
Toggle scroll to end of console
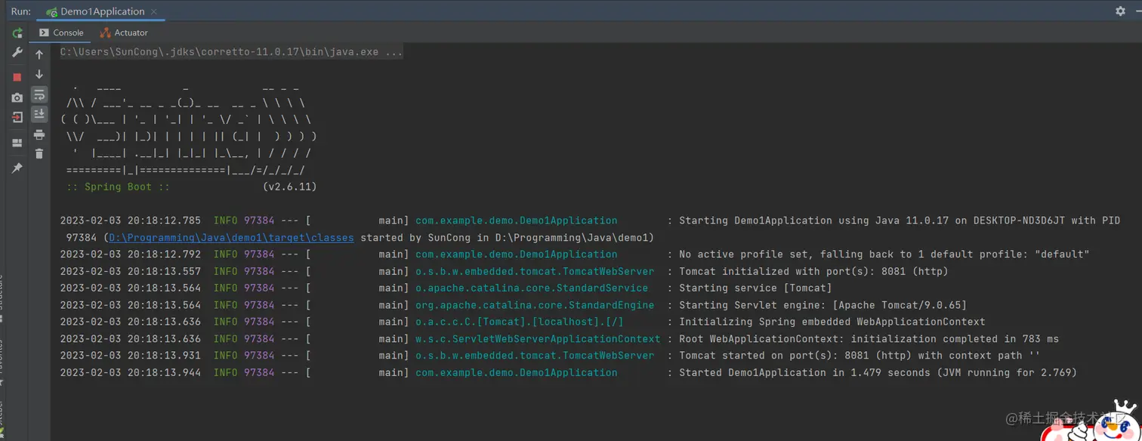(39, 114)
